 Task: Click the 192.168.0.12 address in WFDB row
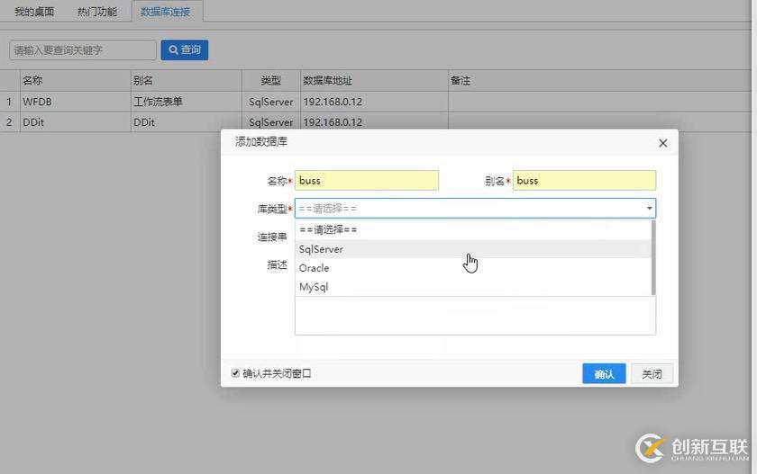pos(374,102)
